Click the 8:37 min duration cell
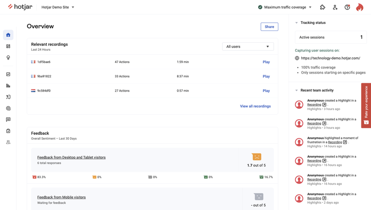The width and height of the screenshot is (371, 210). pyautogui.click(x=183, y=76)
